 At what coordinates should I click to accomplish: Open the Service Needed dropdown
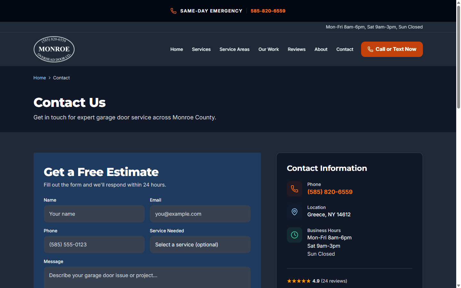pos(200,244)
